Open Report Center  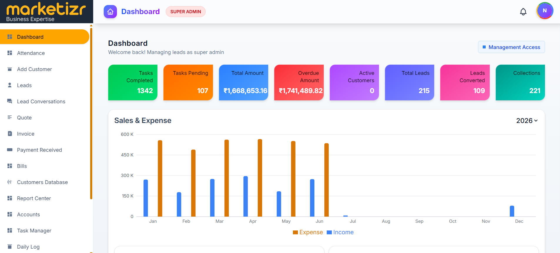pyautogui.click(x=45, y=198)
